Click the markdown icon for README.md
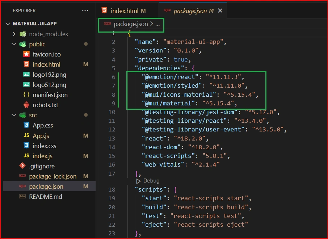This screenshot has height=239, width=328. (x=22, y=196)
